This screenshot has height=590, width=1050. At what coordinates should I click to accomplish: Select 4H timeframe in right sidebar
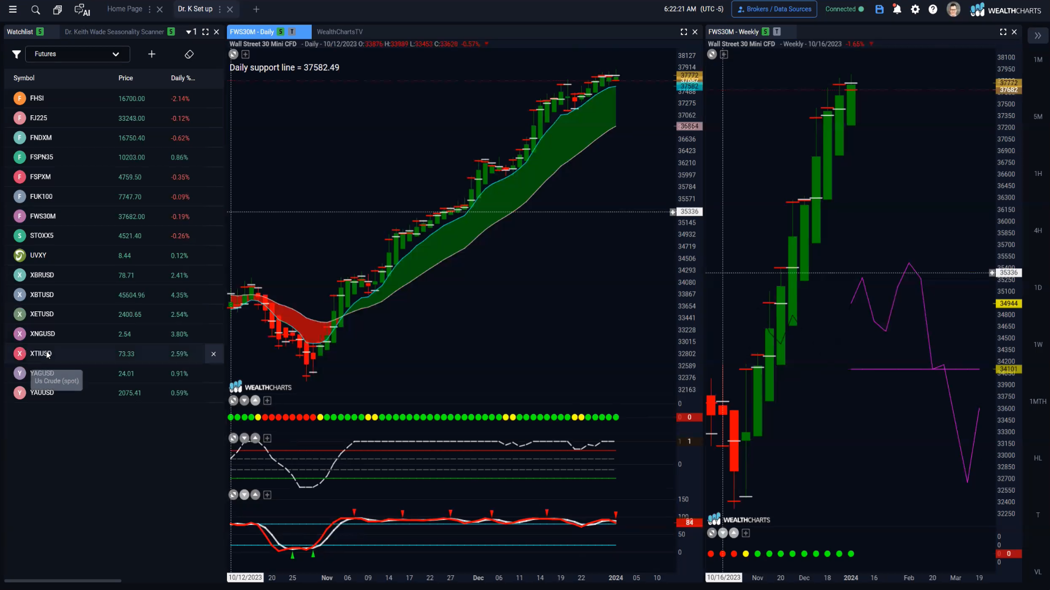[1037, 231]
